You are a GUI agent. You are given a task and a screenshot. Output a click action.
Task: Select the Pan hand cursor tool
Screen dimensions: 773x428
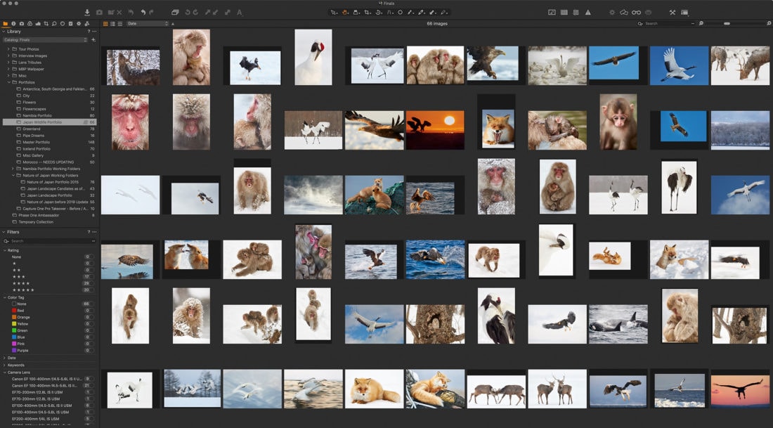(345, 13)
